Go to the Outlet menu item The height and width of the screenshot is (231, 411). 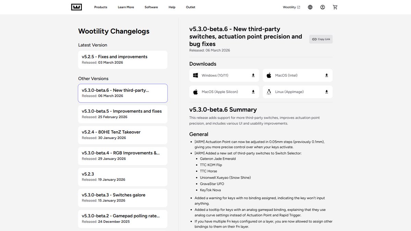pyautogui.click(x=191, y=7)
